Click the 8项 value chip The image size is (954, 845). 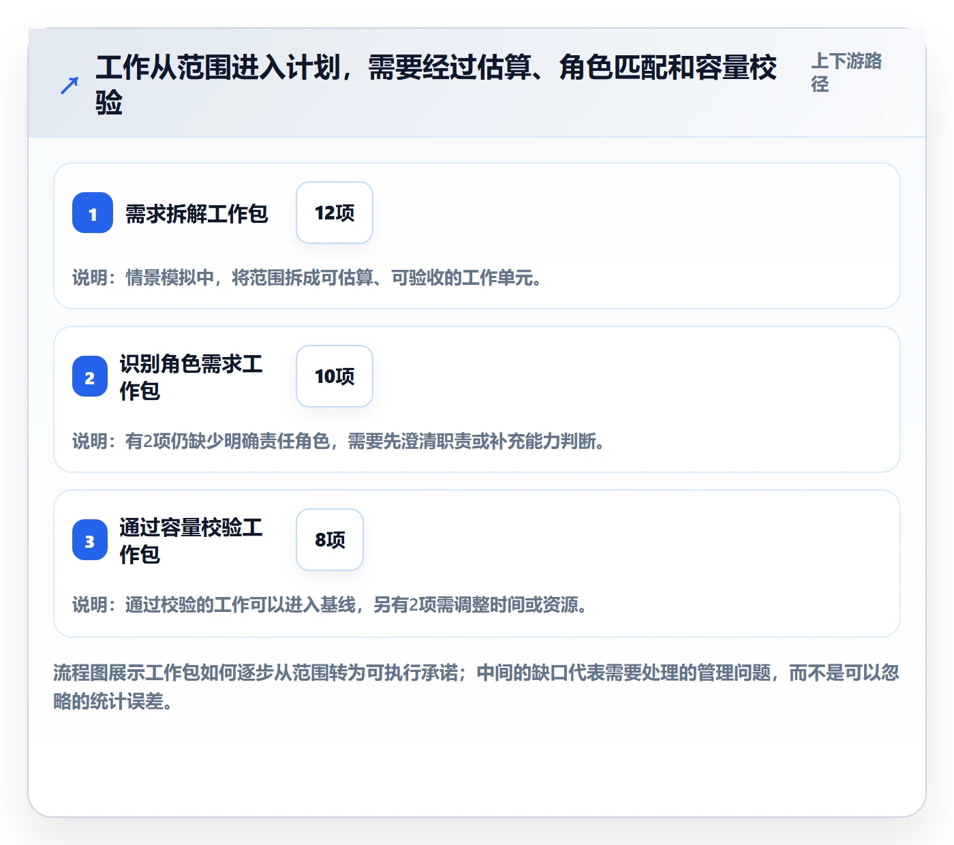point(330,540)
